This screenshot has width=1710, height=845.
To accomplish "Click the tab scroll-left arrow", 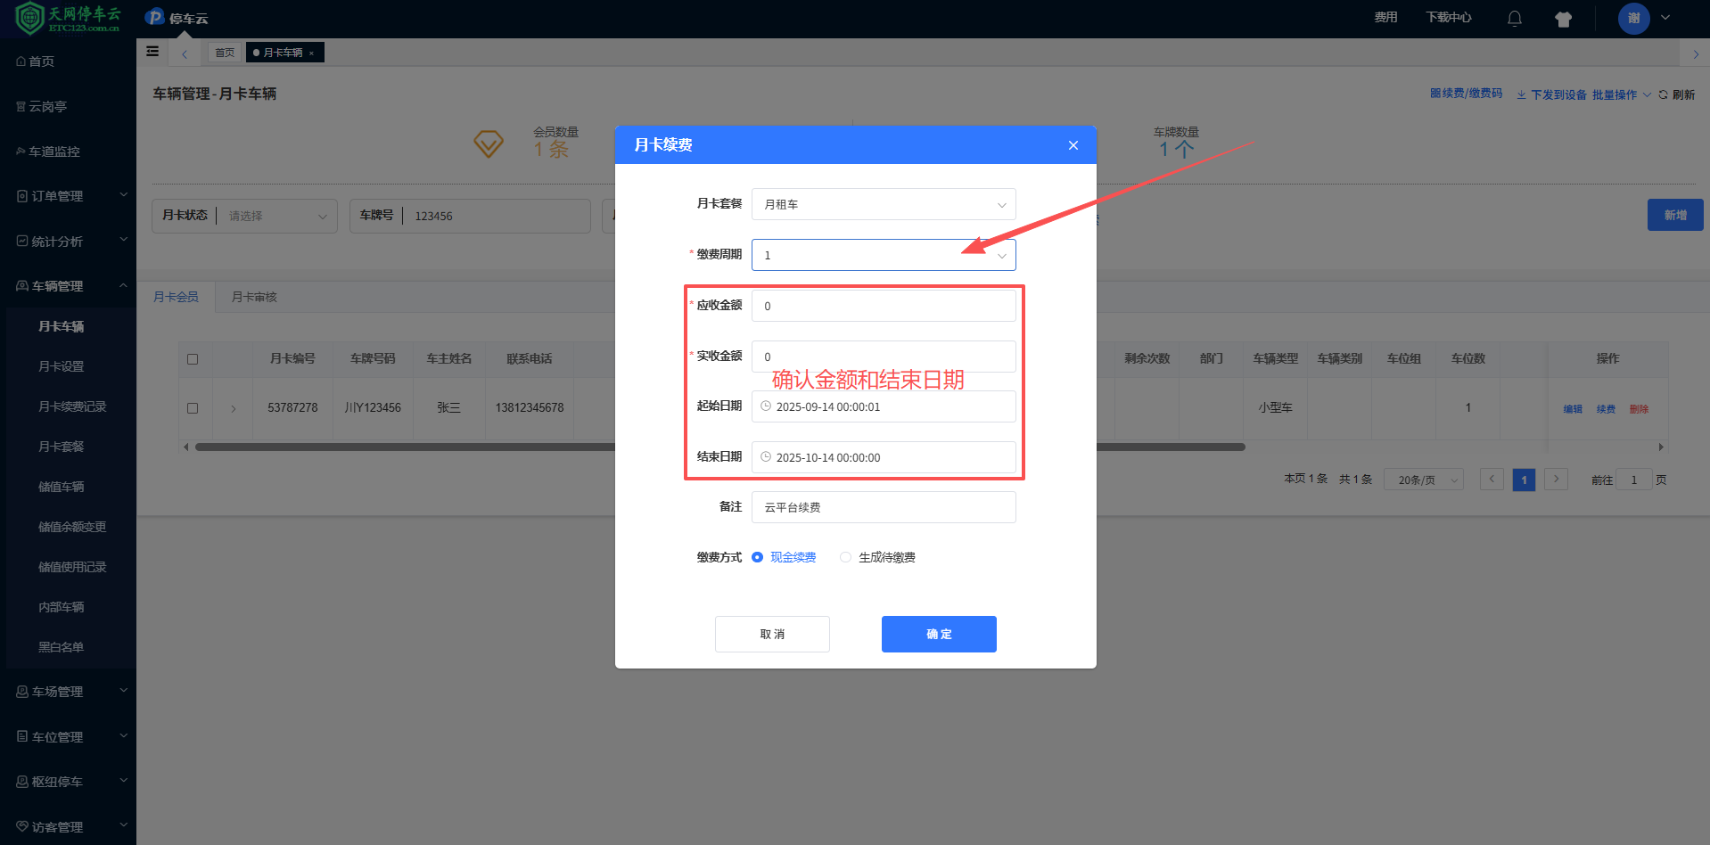I will pos(185,53).
